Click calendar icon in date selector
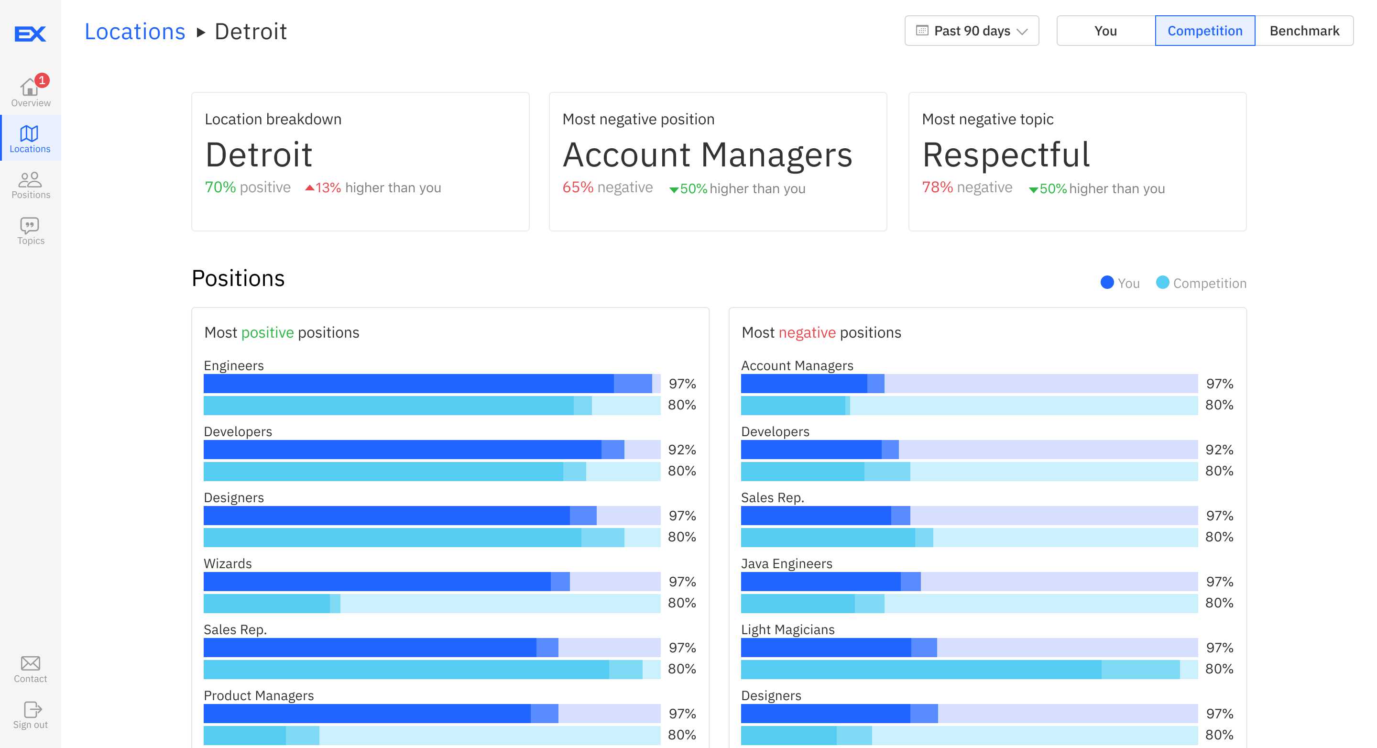Viewport: 1377px width, 748px height. [x=921, y=31]
